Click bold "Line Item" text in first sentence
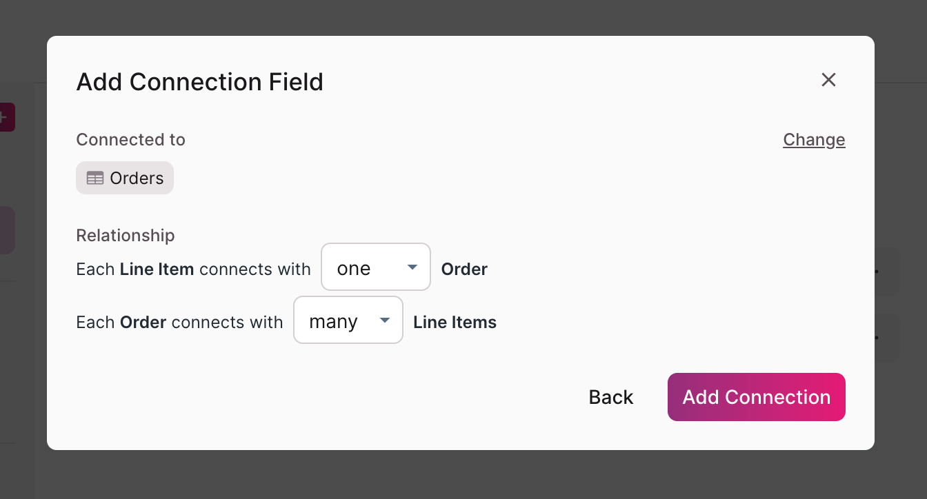 pyautogui.click(x=157, y=269)
